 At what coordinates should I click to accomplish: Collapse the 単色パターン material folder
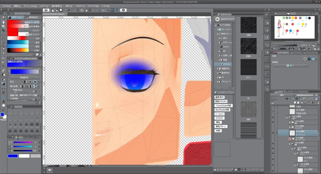click(217, 34)
